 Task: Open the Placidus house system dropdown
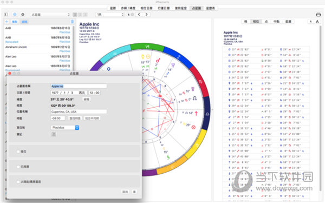[x=65, y=127]
